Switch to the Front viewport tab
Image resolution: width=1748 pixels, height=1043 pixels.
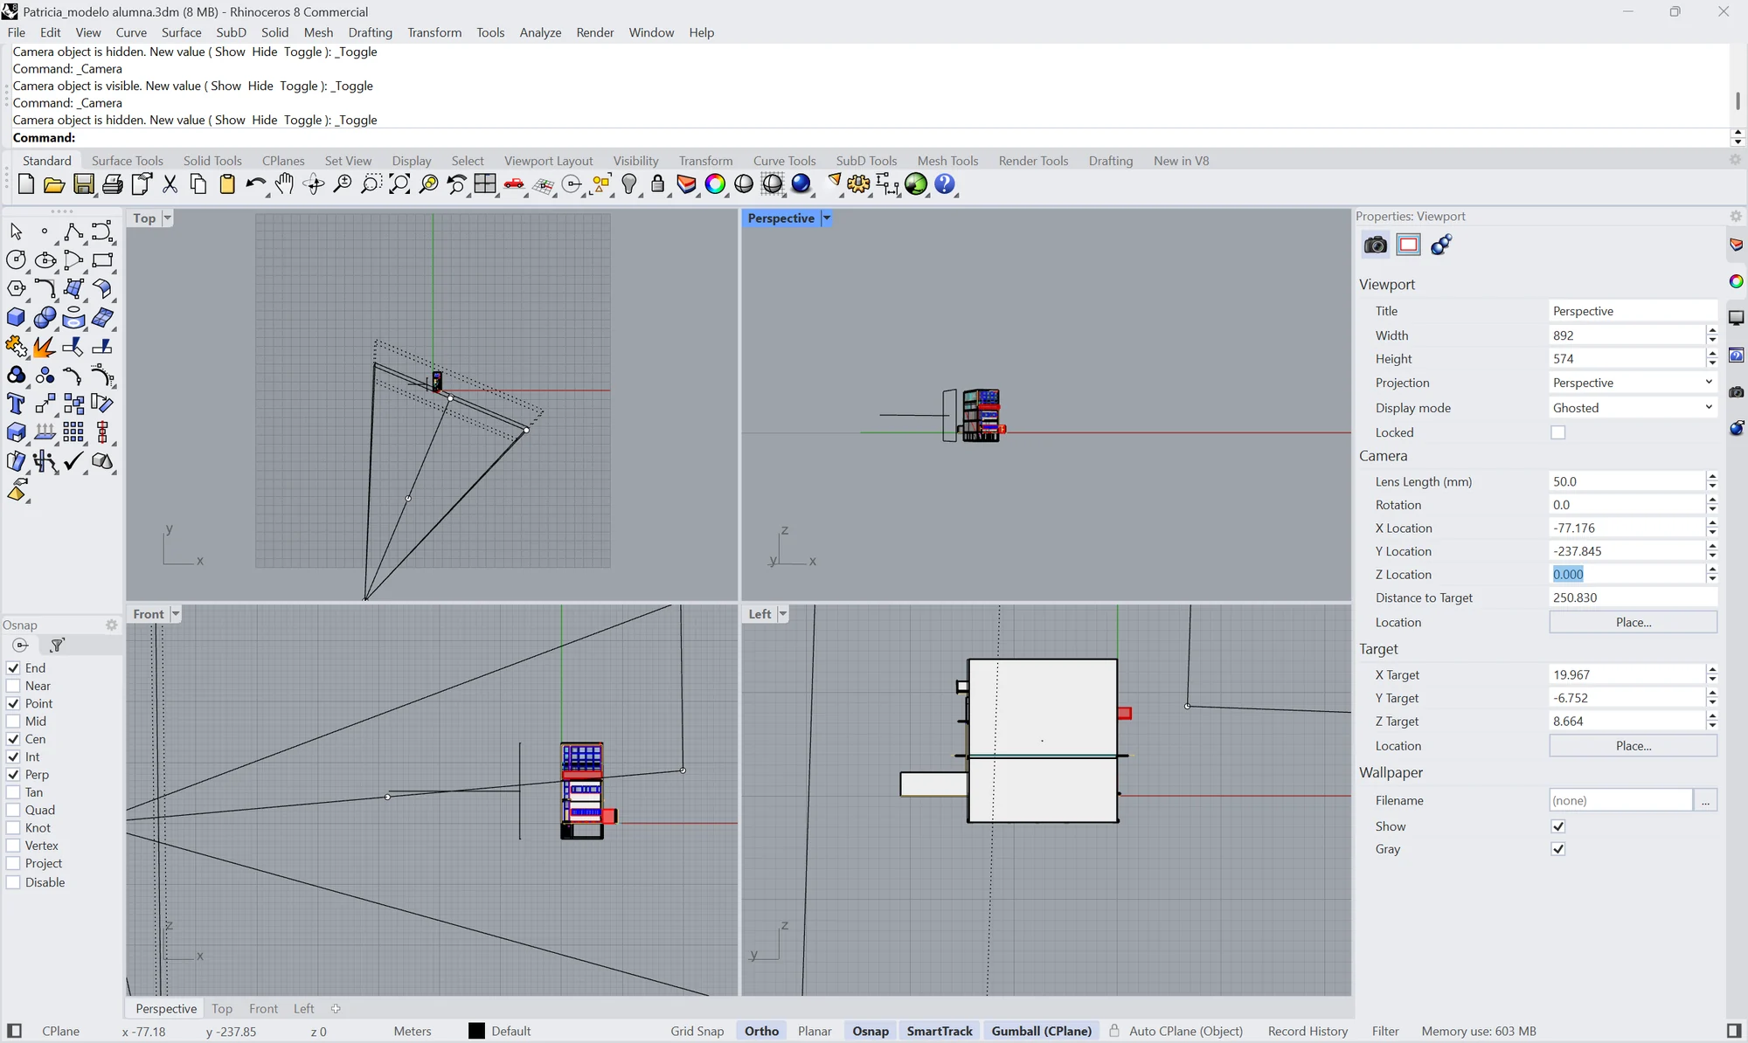point(263,1009)
